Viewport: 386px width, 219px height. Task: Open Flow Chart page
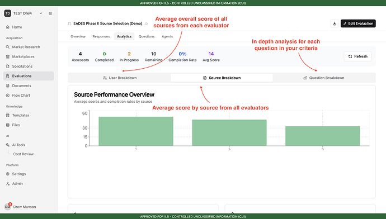29,96
